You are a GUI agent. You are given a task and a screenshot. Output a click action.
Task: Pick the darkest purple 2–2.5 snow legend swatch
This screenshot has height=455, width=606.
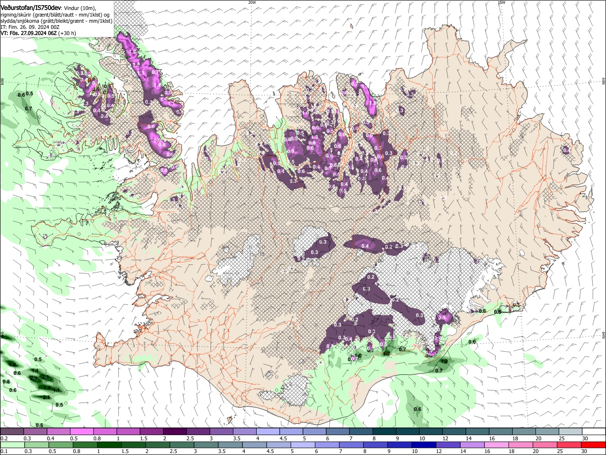[175, 432]
